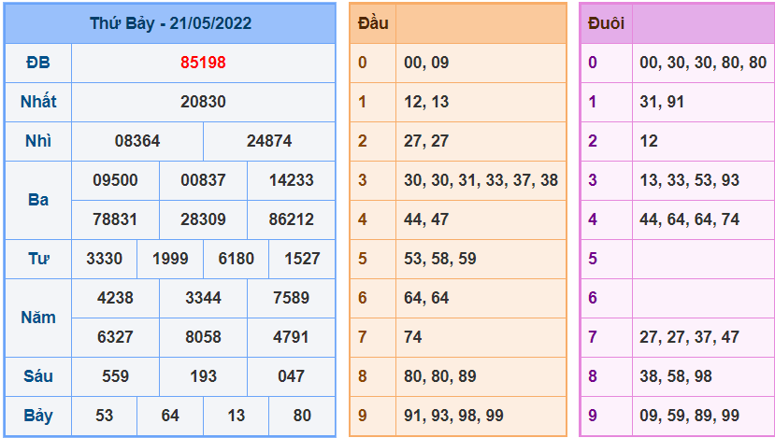The width and height of the screenshot is (775, 438).
Task: Click the Tư prize number 3330
Action: (105, 259)
